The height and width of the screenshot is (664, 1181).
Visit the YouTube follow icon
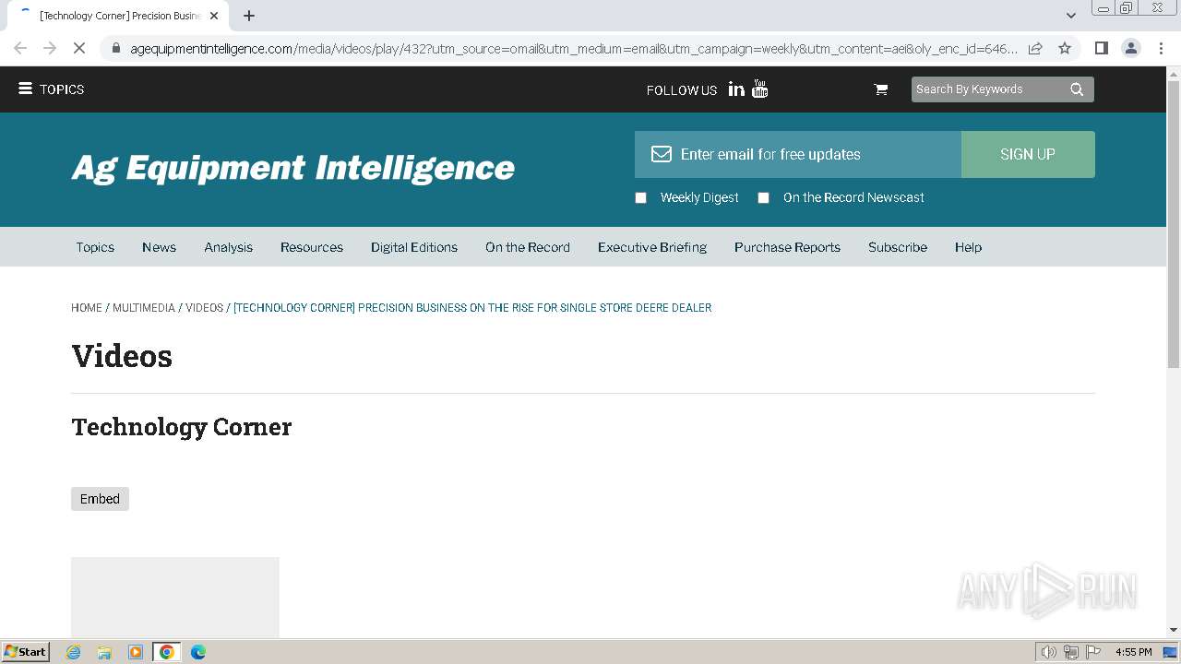coord(760,89)
